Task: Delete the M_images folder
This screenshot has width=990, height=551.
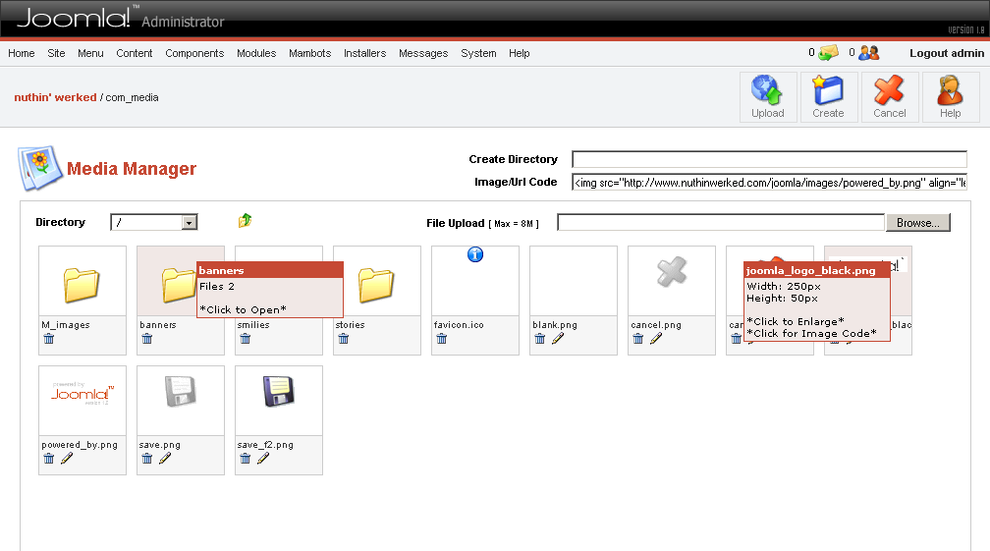Action: click(49, 339)
